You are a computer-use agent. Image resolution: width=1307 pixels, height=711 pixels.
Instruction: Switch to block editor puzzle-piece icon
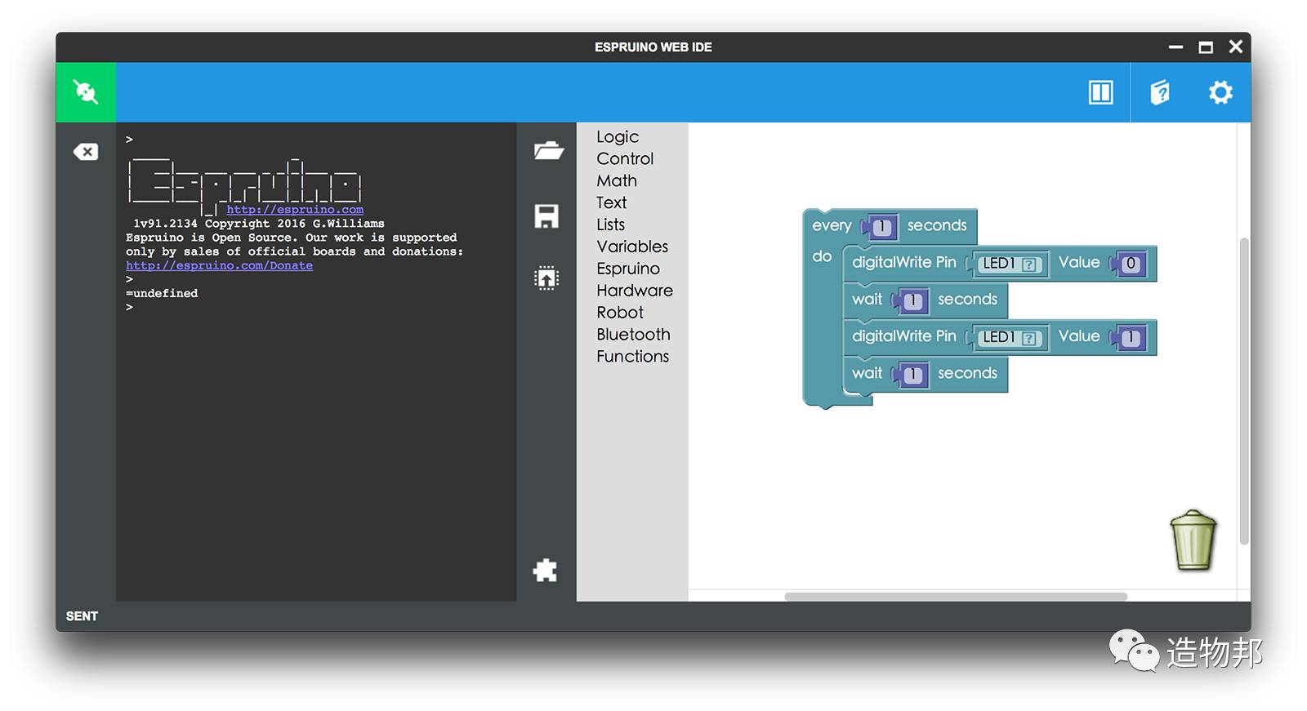[x=545, y=571]
